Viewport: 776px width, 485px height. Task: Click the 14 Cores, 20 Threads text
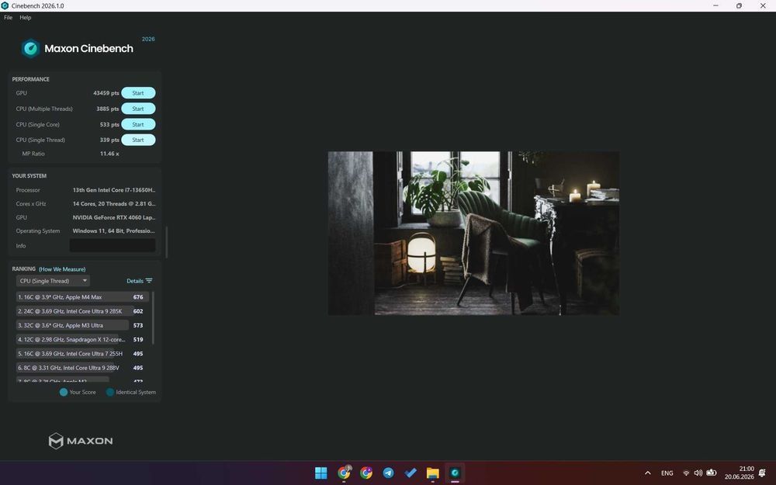(x=114, y=203)
